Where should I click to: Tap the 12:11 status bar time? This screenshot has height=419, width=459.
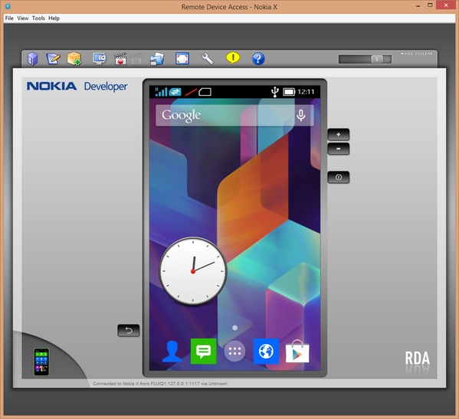(x=306, y=92)
